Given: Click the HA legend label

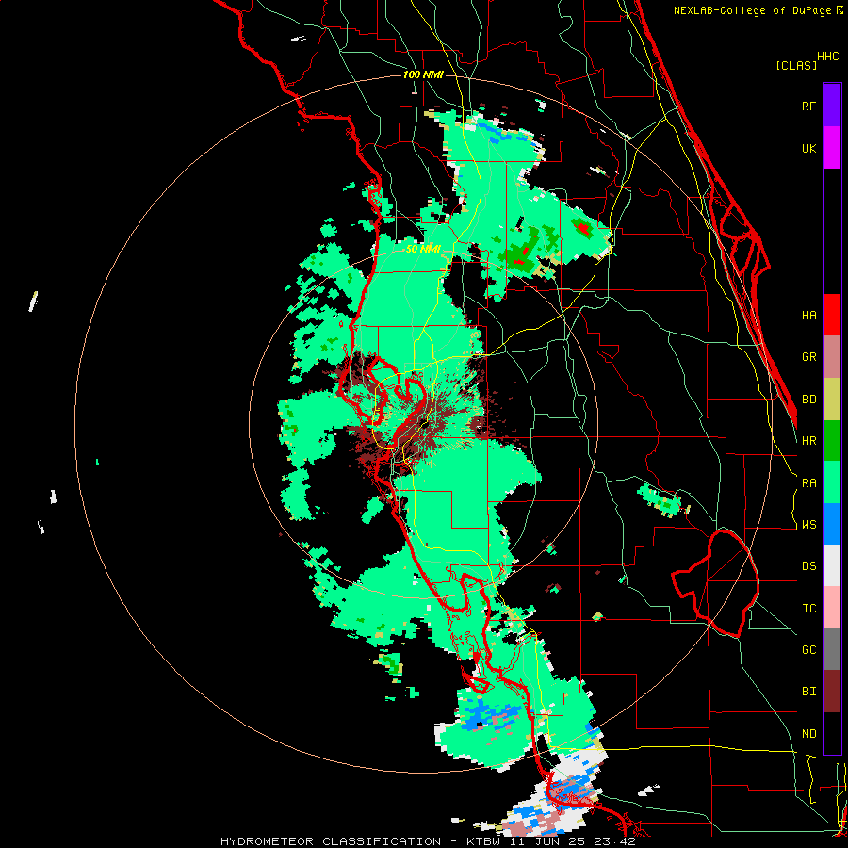Looking at the screenshot, I should (x=808, y=315).
